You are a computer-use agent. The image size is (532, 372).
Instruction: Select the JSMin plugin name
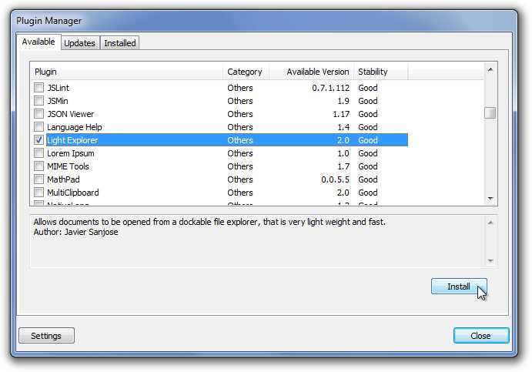point(57,101)
